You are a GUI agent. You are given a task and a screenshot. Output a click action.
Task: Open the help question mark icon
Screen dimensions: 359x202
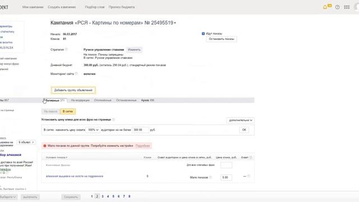(338, 7)
